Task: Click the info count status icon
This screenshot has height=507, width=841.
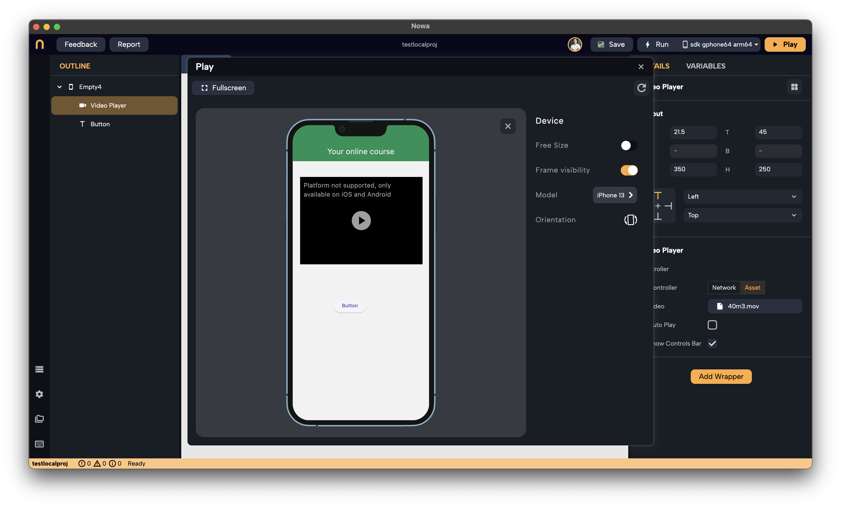Action: (112, 463)
